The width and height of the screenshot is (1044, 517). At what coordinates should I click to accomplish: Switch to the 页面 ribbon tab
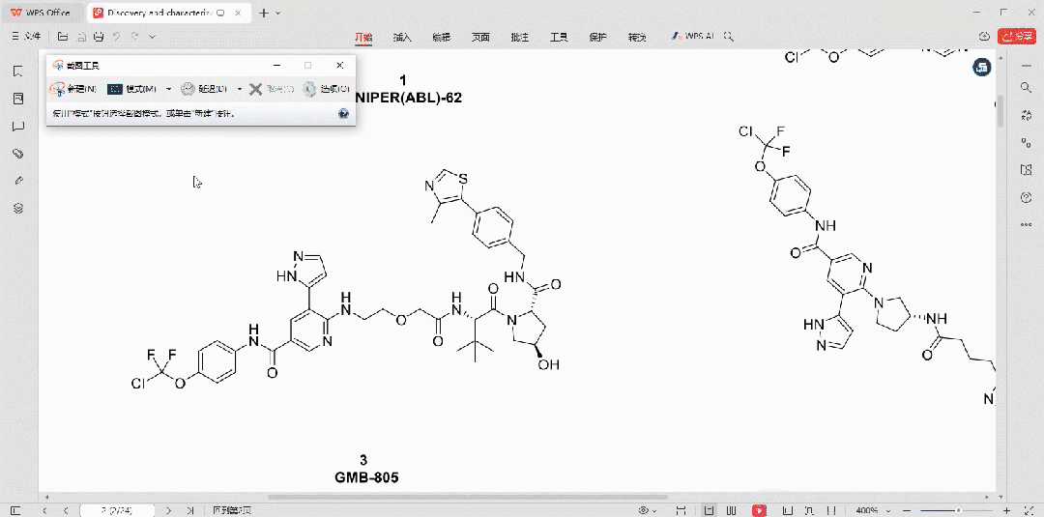click(480, 38)
